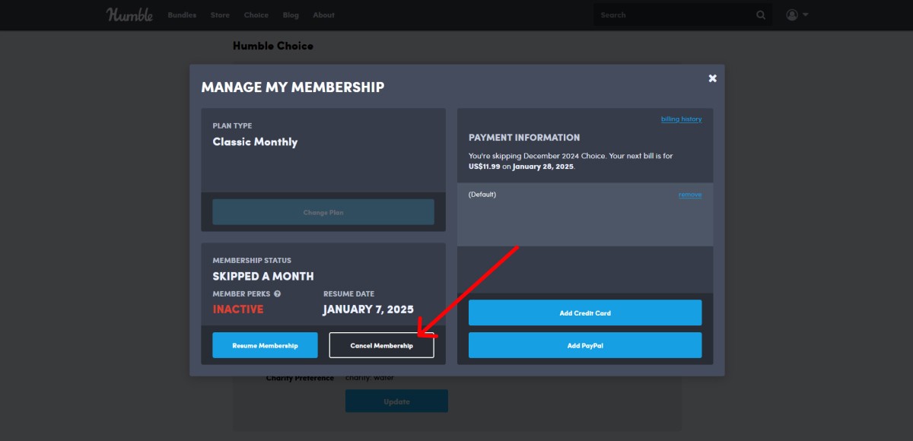Open the About menu item
The image size is (913, 441).
pyautogui.click(x=323, y=15)
